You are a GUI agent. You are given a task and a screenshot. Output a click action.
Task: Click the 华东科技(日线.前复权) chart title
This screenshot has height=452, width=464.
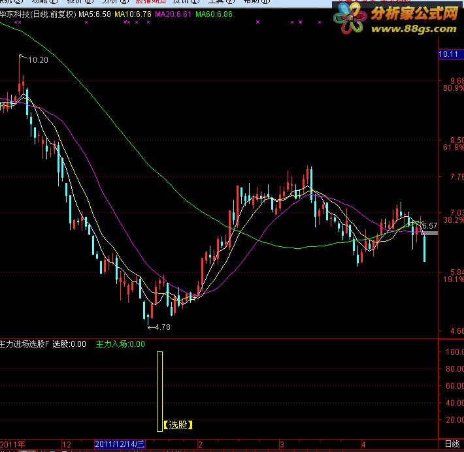(38, 14)
